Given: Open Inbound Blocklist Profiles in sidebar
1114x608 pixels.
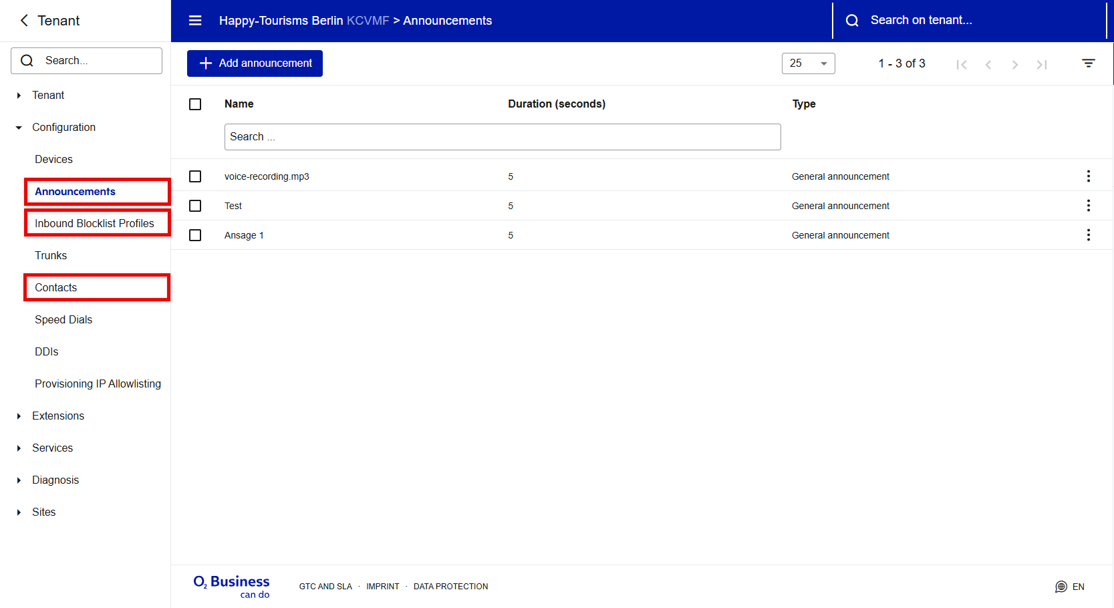Looking at the screenshot, I should pos(94,223).
